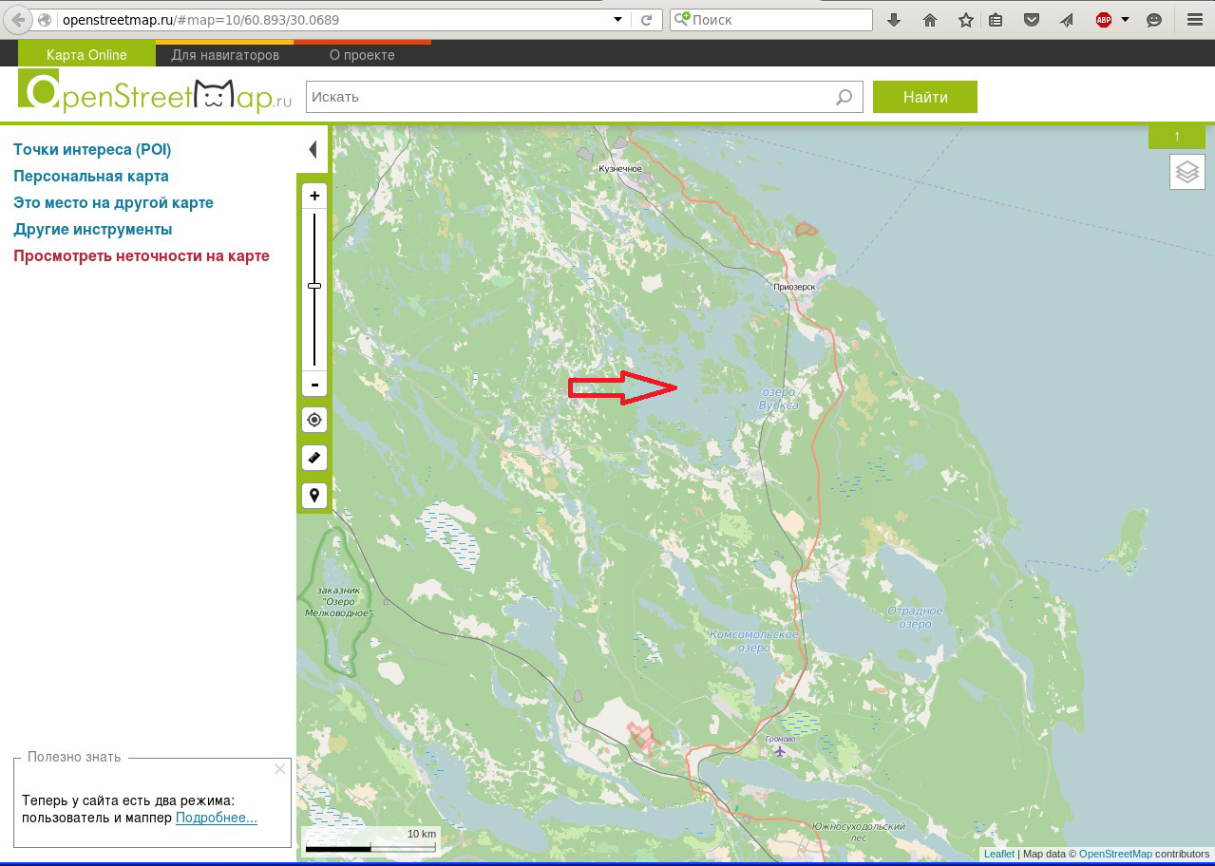
Task: Click the browser home icon
Action: [930, 20]
